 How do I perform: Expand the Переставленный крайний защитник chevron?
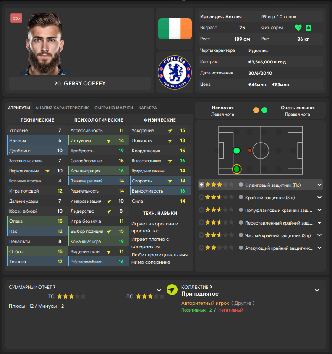319,222
